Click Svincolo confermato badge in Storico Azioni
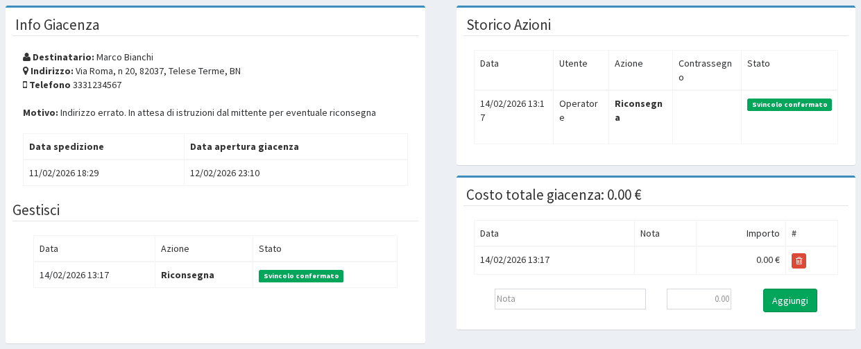Image resolution: width=861 pixels, height=349 pixels. coord(789,105)
